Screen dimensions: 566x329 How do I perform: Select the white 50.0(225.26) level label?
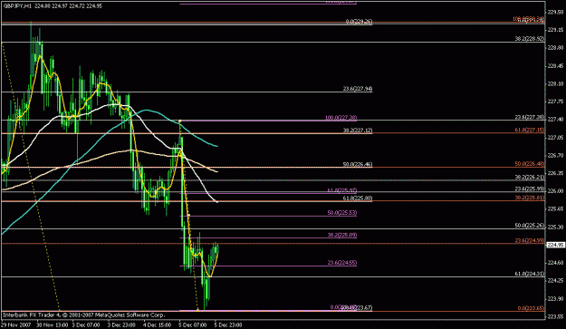[530, 226]
